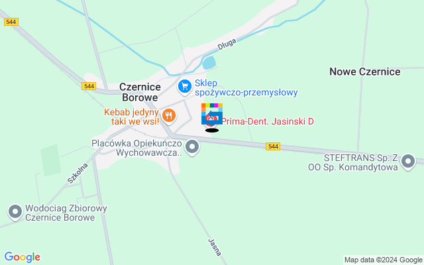424x265 pixels.
Task: Open the Placówka Opiekuńczo Wychowawcza pin
Action: 192,147
